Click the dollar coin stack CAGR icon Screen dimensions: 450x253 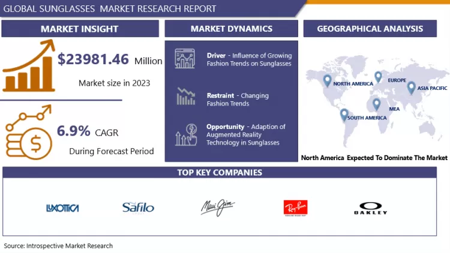coord(29,132)
